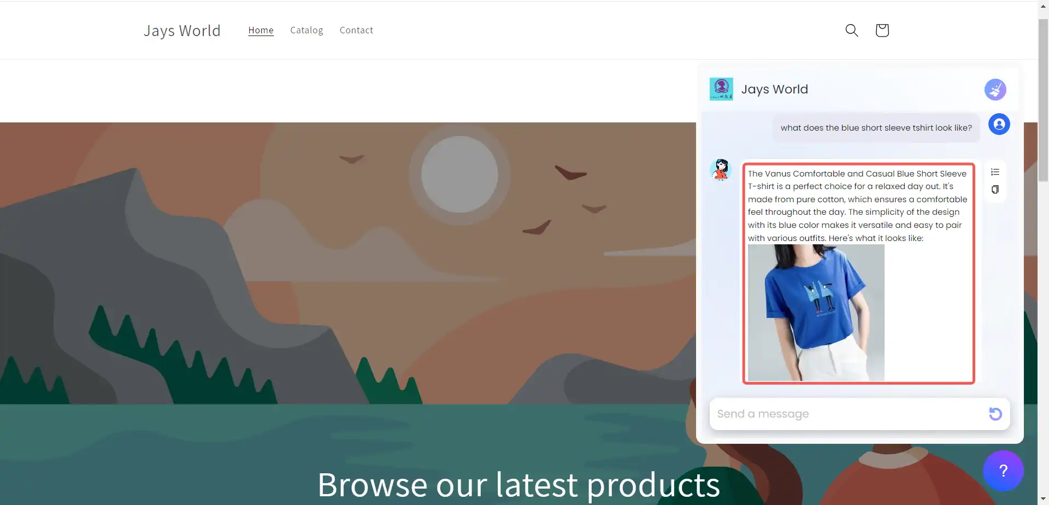Viewport: 1049px width, 505px height.
Task: Toggle the chat widget with the question mark button
Action: (x=1003, y=471)
